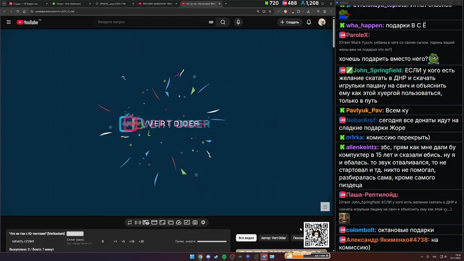Viewport: 464px width, 261px height.
Task: Adjust the Громк. алерта volume slider
Action: 212,241
